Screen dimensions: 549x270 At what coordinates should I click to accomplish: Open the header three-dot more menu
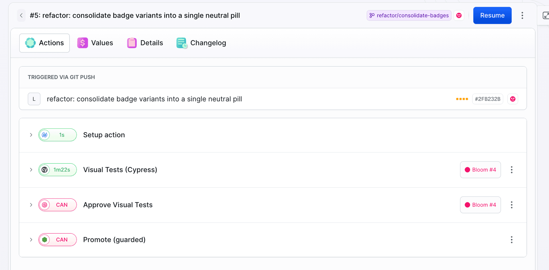522,15
